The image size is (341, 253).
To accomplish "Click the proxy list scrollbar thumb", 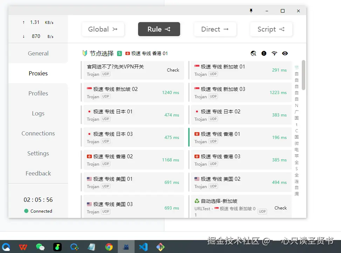I will (x=304, y=75).
